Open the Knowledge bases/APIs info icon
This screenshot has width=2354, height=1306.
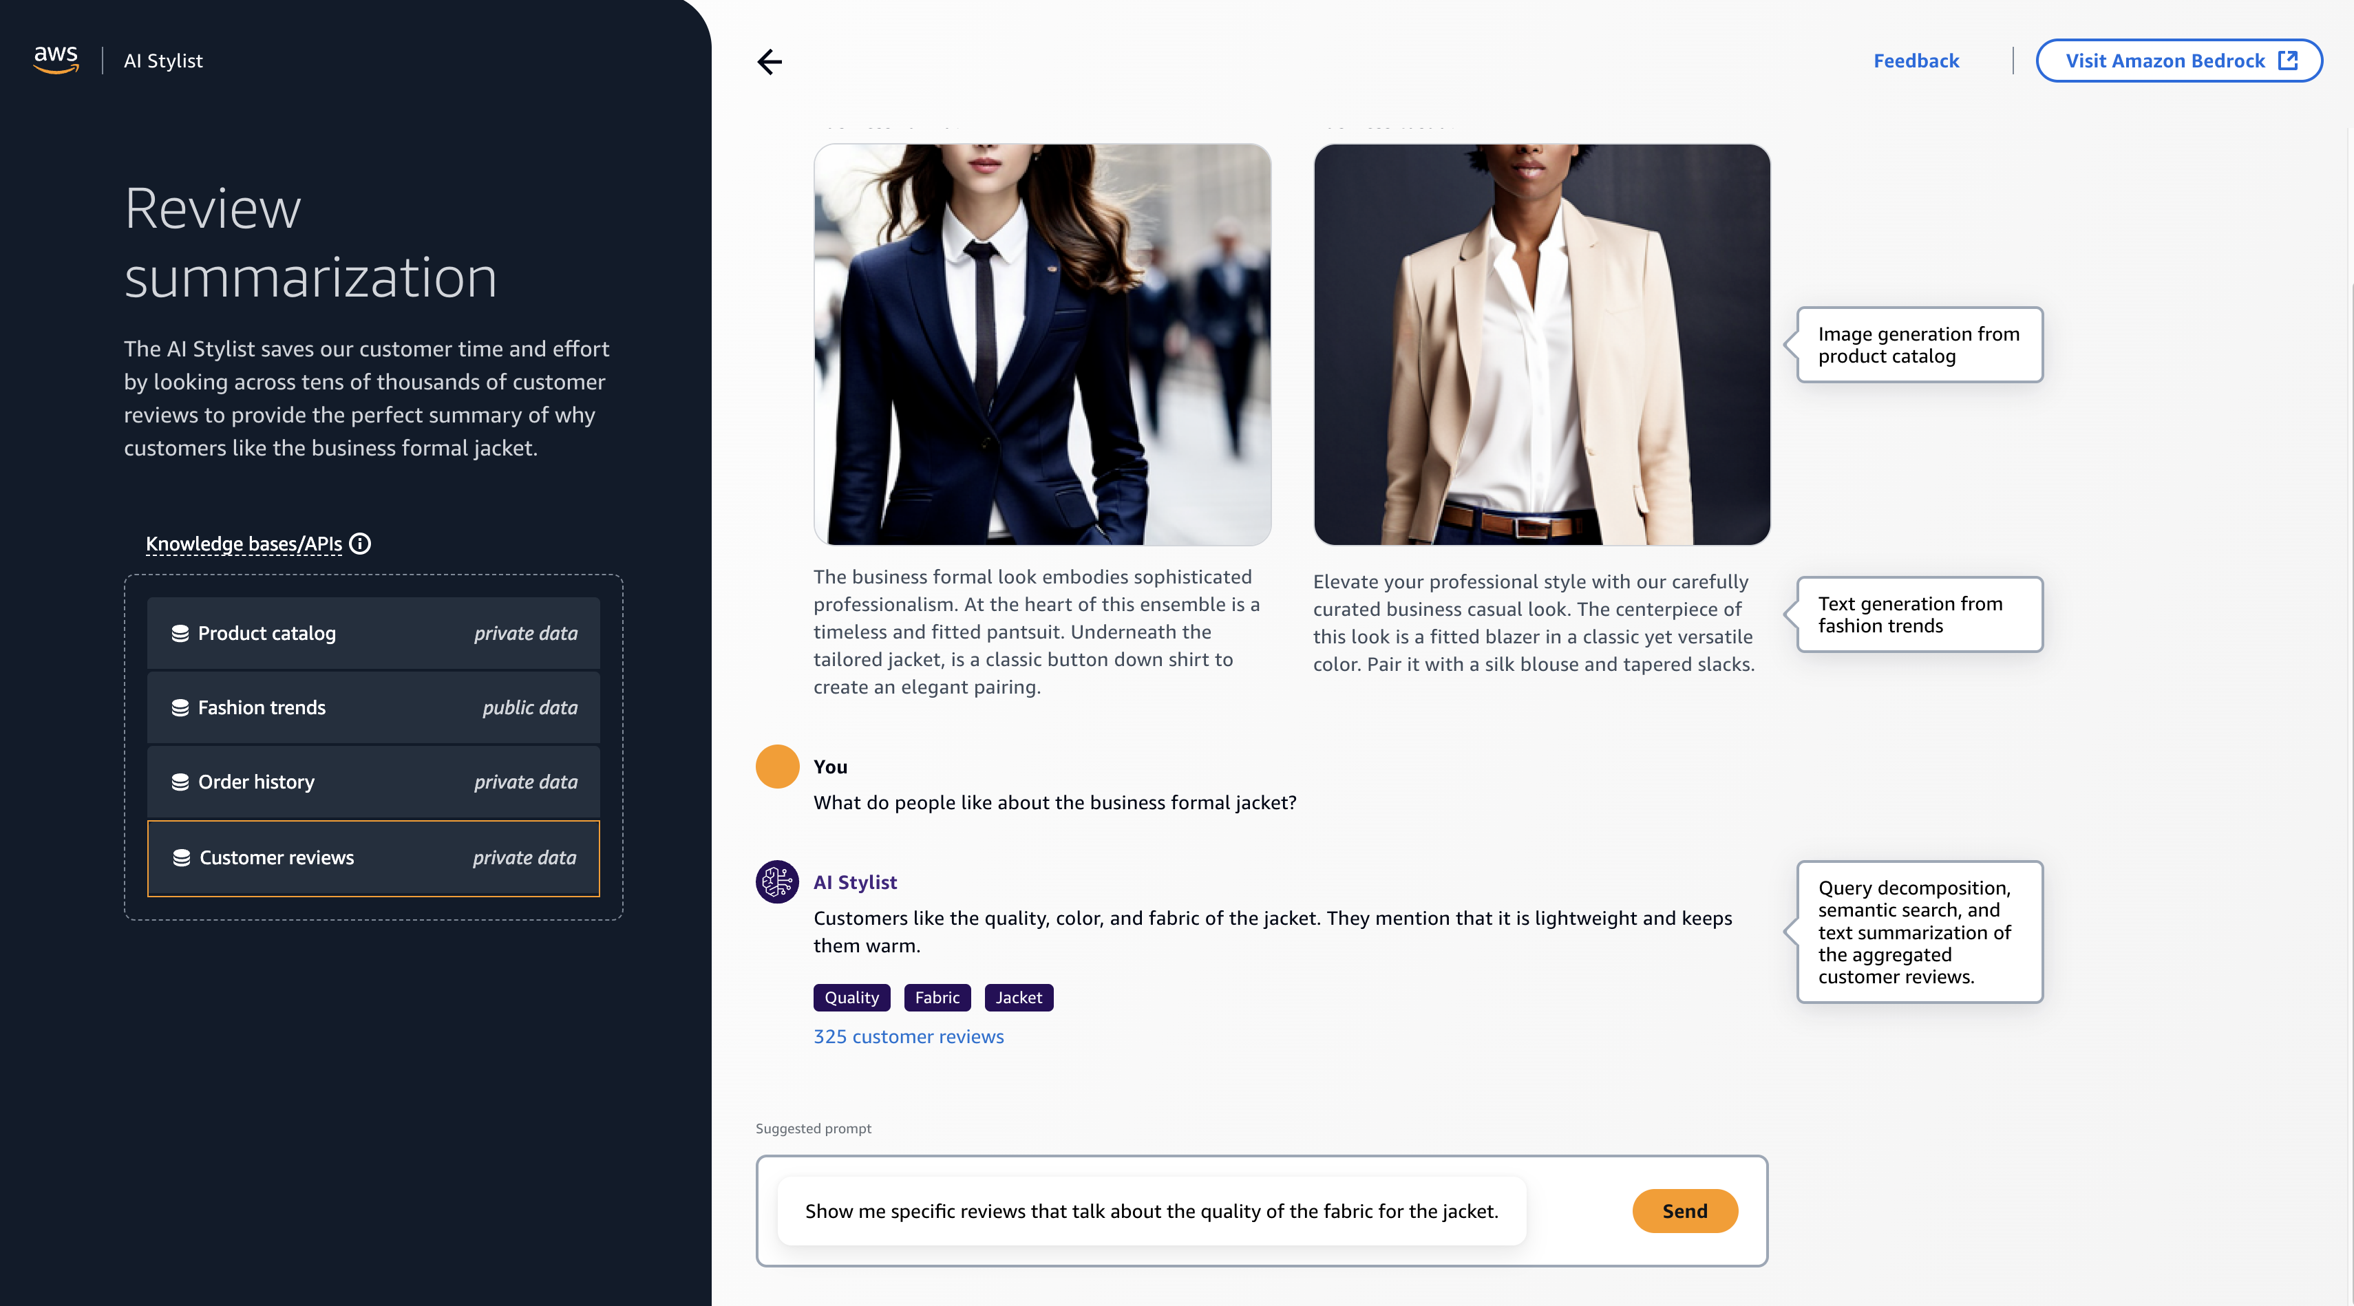pos(361,544)
